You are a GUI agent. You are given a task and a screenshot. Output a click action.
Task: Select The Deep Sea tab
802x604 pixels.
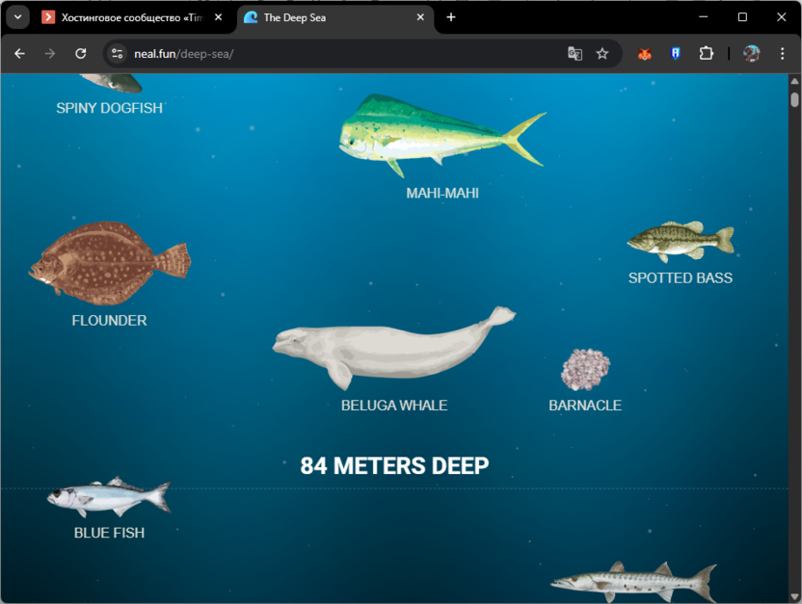pyautogui.click(x=328, y=17)
